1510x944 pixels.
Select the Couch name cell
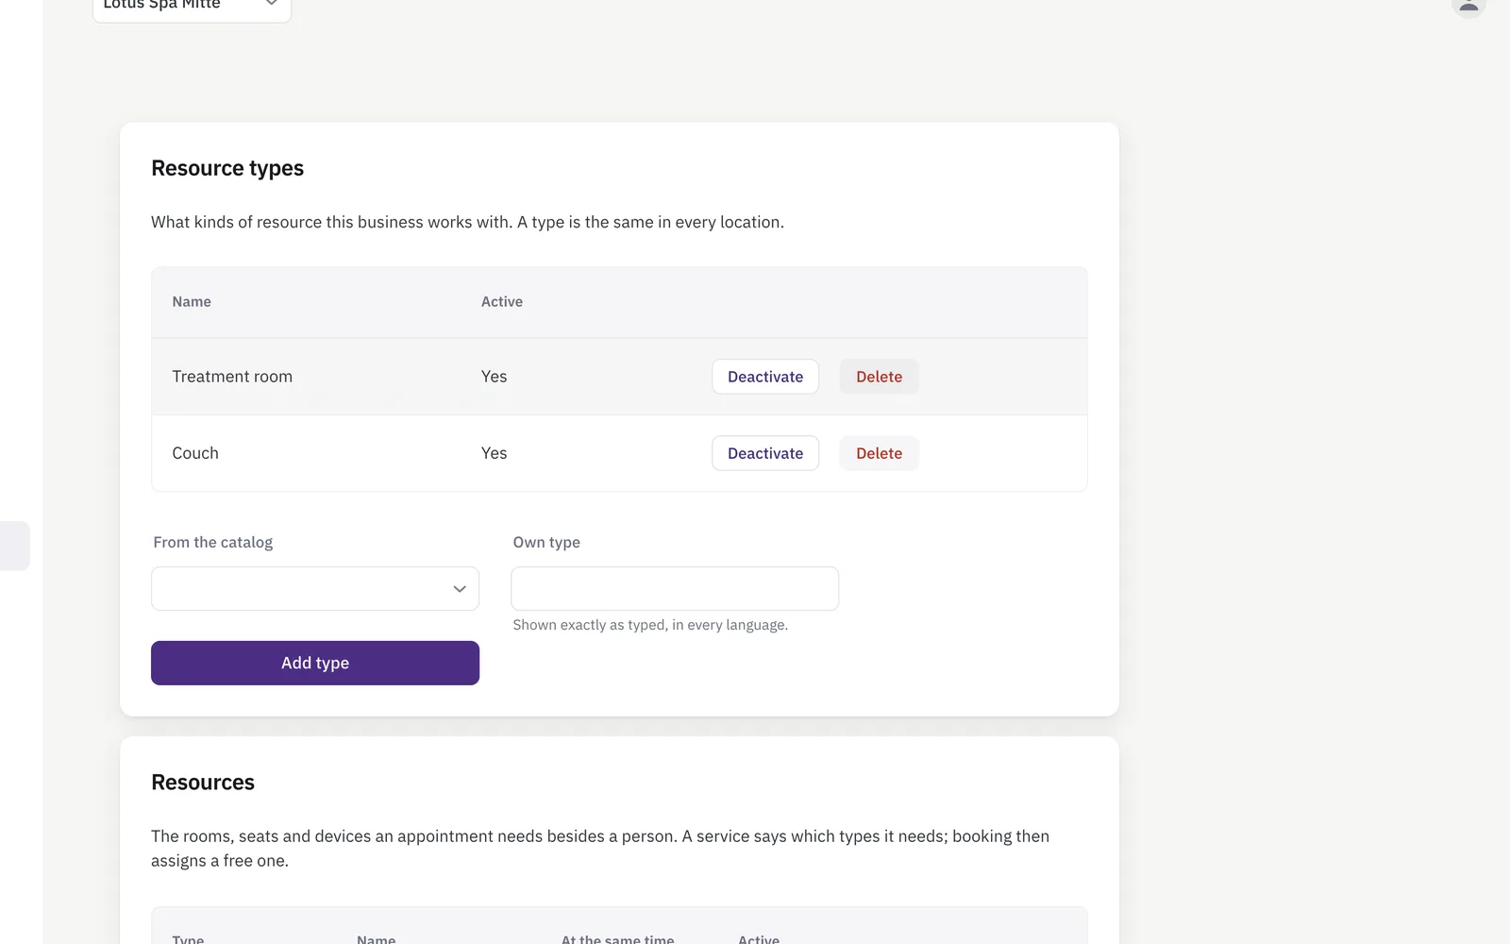pyautogui.click(x=195, y=453)
